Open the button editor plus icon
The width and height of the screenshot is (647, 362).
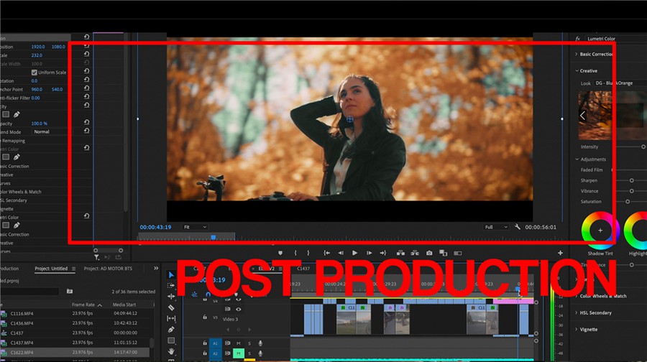point(560,253)
